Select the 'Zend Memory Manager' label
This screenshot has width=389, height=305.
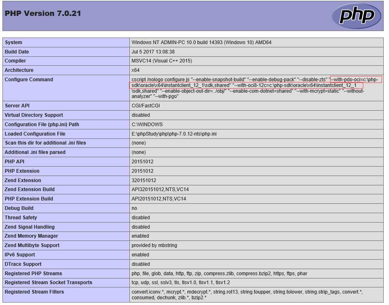coord(31,236)
